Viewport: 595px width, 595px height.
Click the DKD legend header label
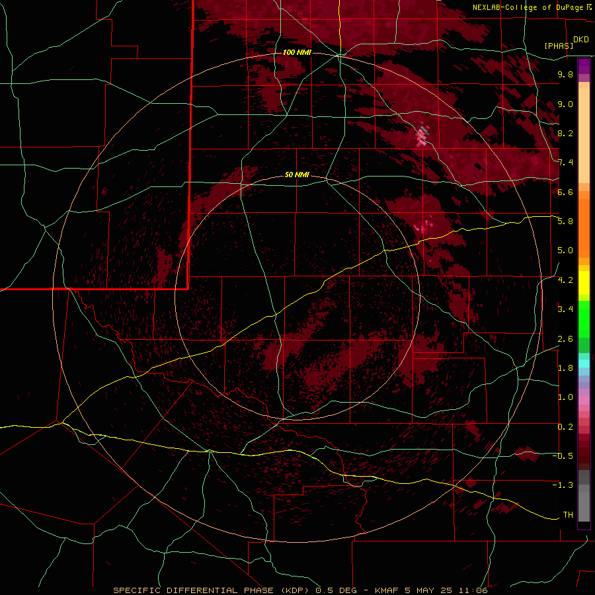[x=581, y=40]
